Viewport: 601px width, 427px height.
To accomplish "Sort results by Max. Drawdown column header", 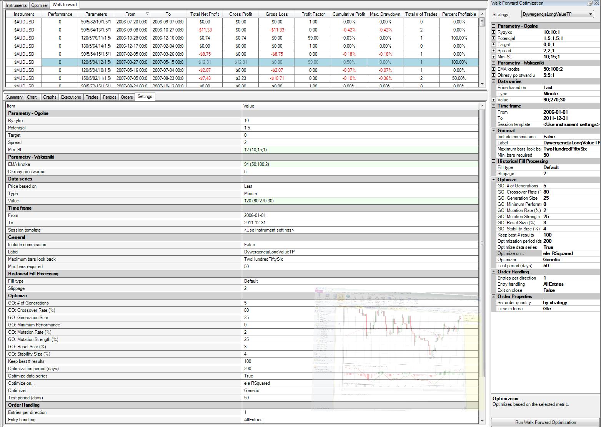I will pyautogui.click(x=385, y=14).
